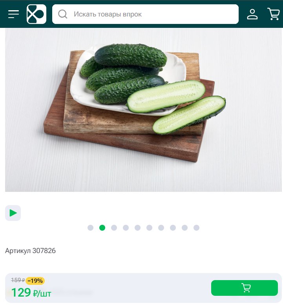The height and width of the screenshot is (306, 283).
Task: Switch to the ninth carousel dot
Action: (185, 228)
